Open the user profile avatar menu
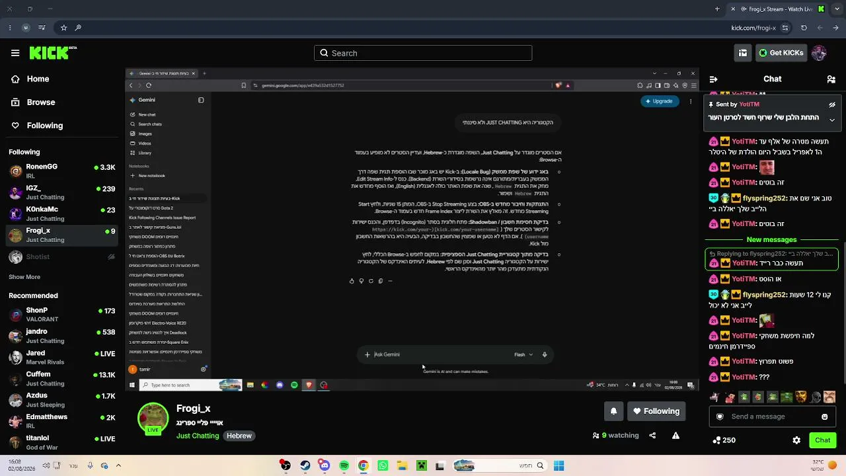Viewport: 846px width, 476px height. pyautogui.click(x=819, y=53)
